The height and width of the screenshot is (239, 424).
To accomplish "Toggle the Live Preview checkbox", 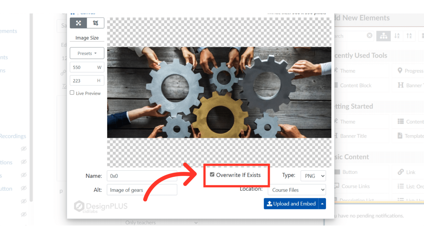I will (72, 92).
